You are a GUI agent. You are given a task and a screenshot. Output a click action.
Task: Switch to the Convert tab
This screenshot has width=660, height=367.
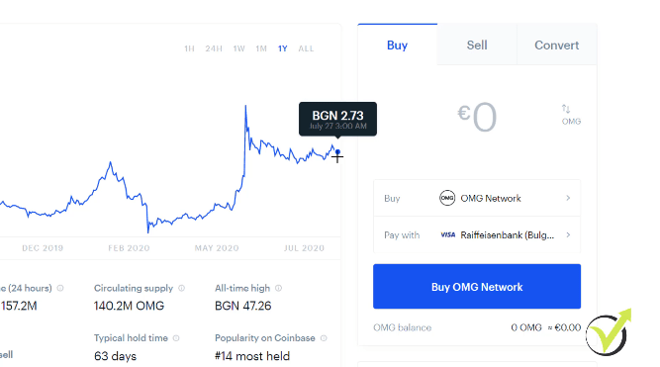556,46
